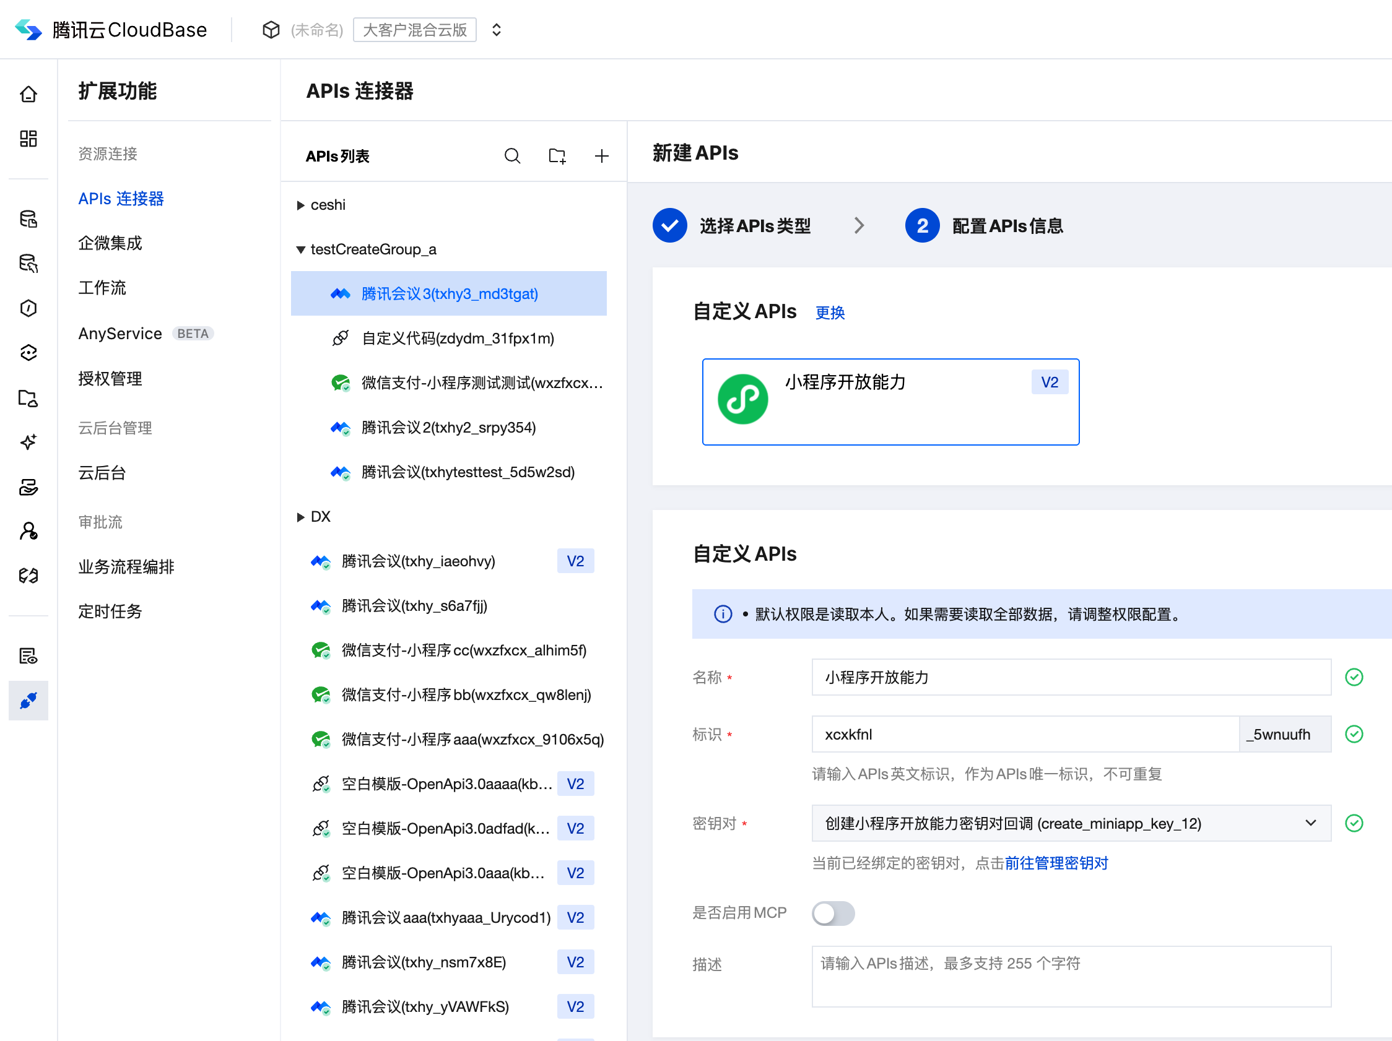
Task: Click the new folder icon in APIs list
Action: (x=557, y=156)
